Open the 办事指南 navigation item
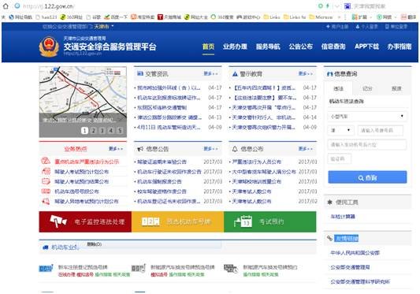 400,47
